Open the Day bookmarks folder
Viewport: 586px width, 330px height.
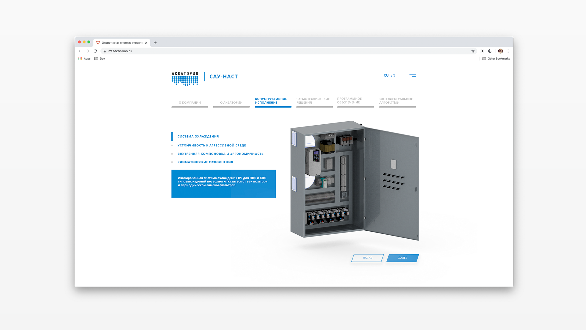click(99, 59)
